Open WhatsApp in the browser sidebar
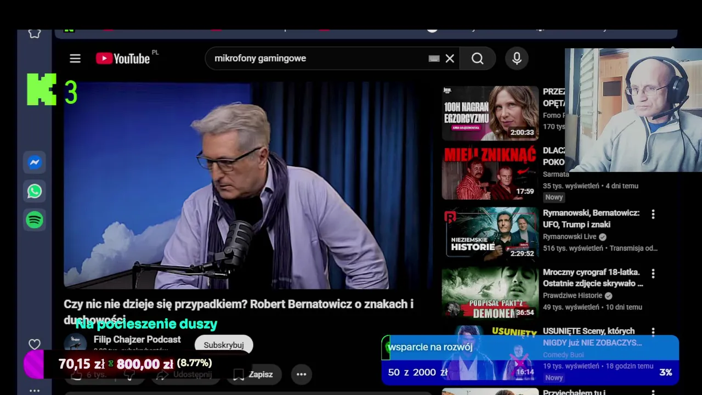This screenshot has width=702, height=395. tap(35, 191)
